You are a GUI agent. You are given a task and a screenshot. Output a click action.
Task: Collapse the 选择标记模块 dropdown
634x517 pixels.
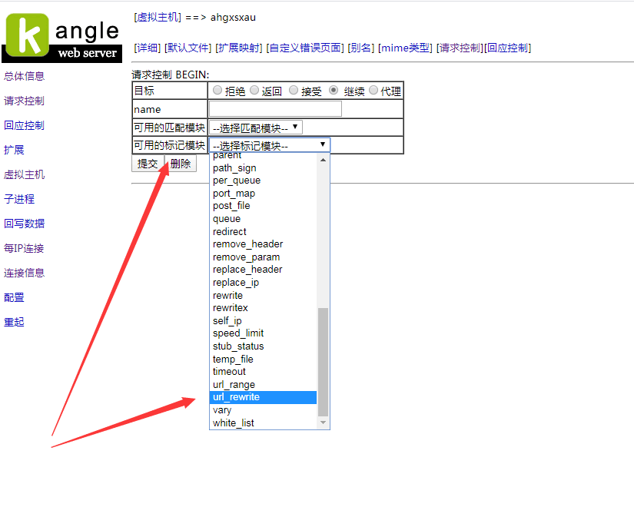tap(269, 144)
